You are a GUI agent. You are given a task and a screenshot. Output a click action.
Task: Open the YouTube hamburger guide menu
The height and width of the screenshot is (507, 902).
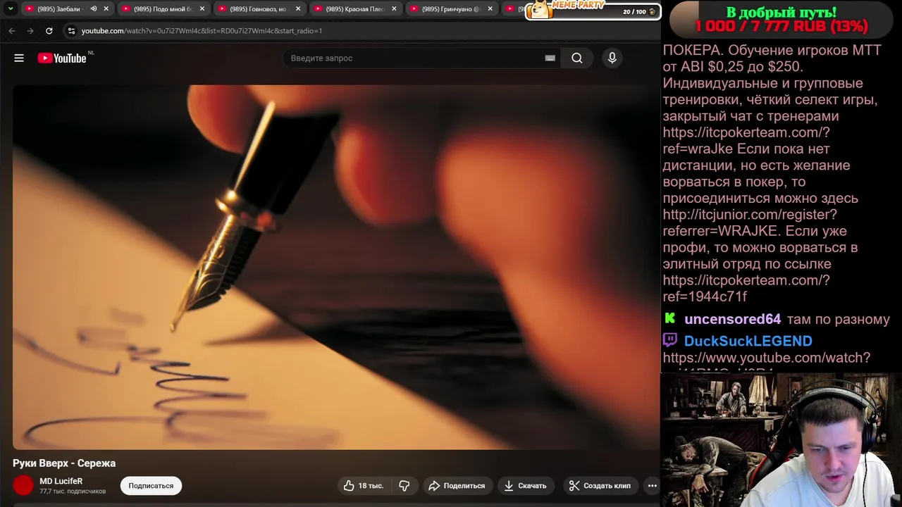coord(19,58)
